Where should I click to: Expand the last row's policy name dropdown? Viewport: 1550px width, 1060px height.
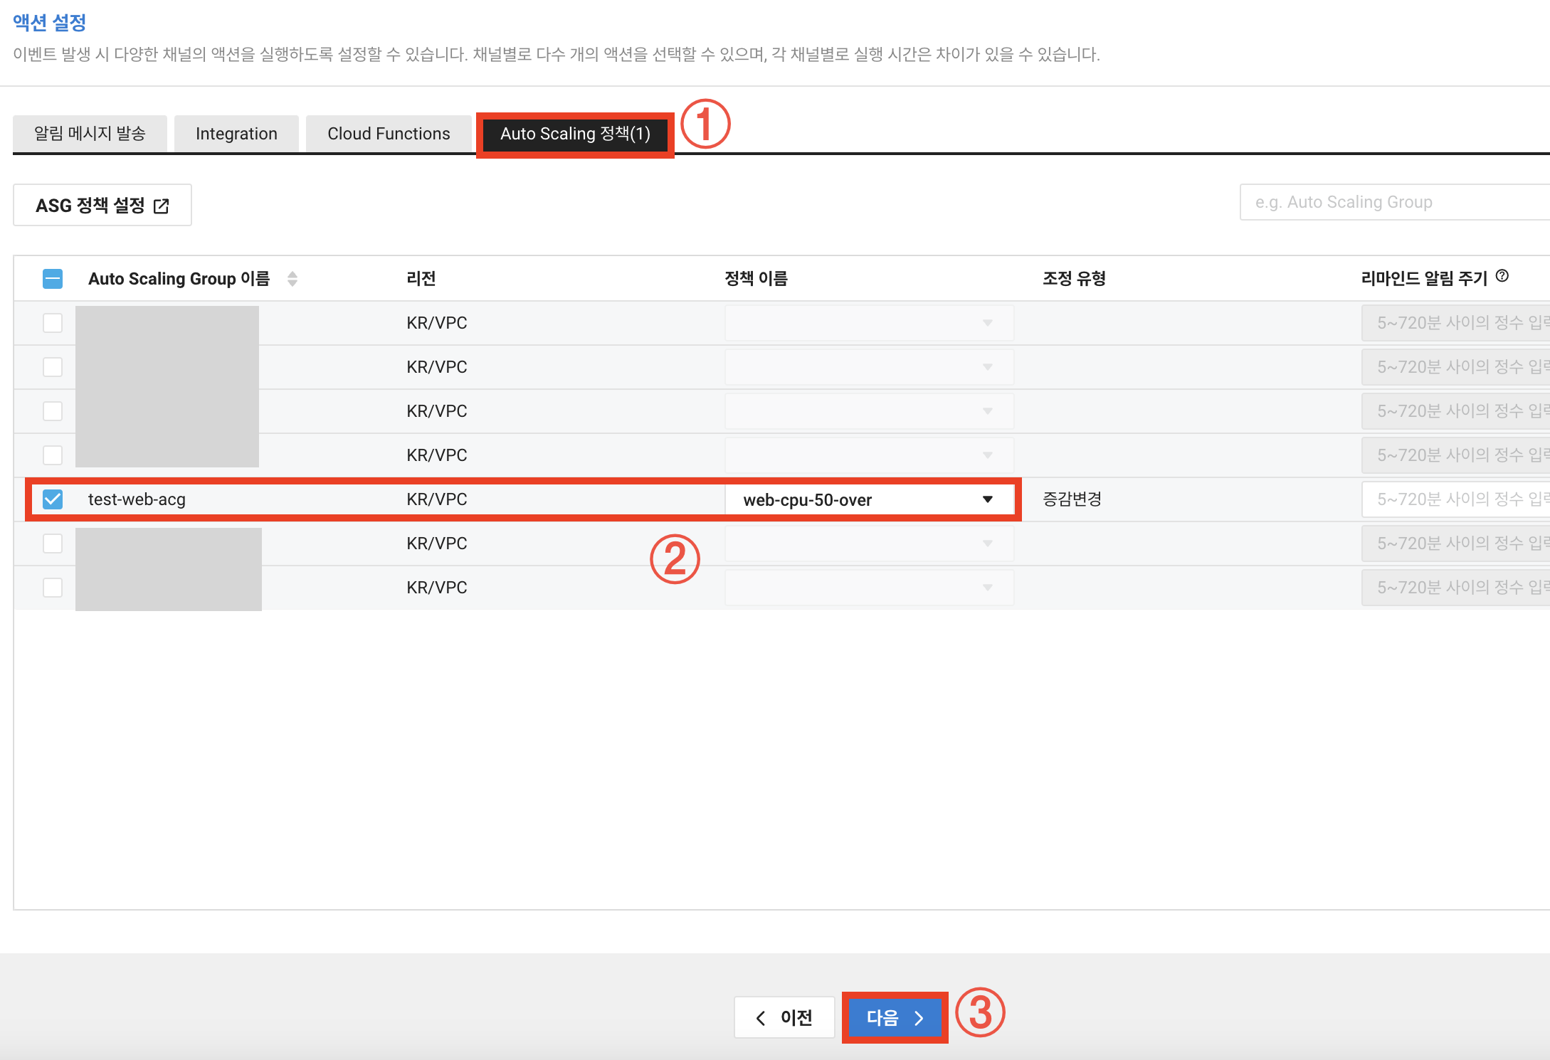[x=869, y=588]
